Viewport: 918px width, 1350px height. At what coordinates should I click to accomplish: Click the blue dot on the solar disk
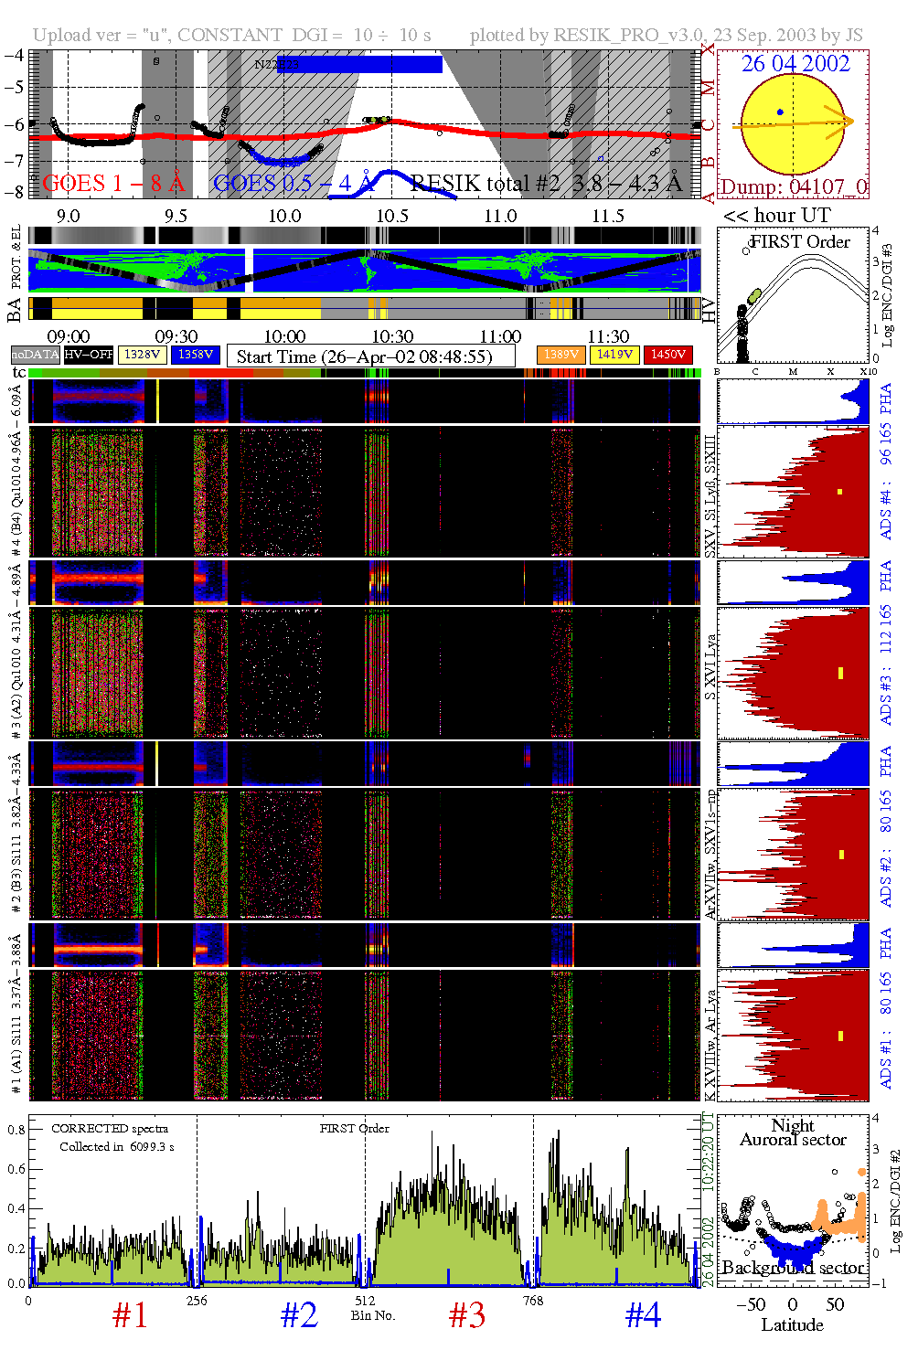(780, 112)
